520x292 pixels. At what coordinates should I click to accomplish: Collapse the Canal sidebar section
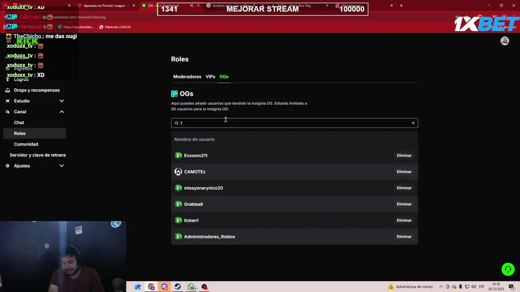pos(62,112)
